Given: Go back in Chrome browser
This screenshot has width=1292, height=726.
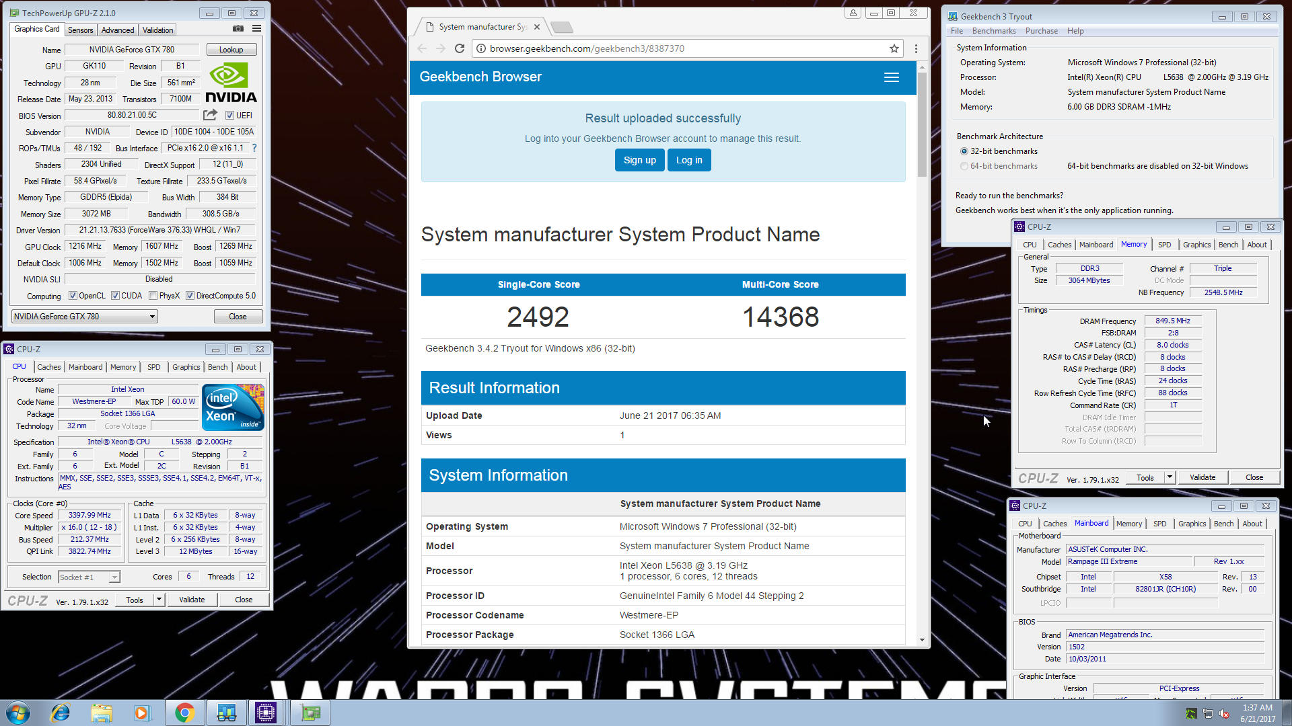Looking at the screenshot, I should coord(422,48).
